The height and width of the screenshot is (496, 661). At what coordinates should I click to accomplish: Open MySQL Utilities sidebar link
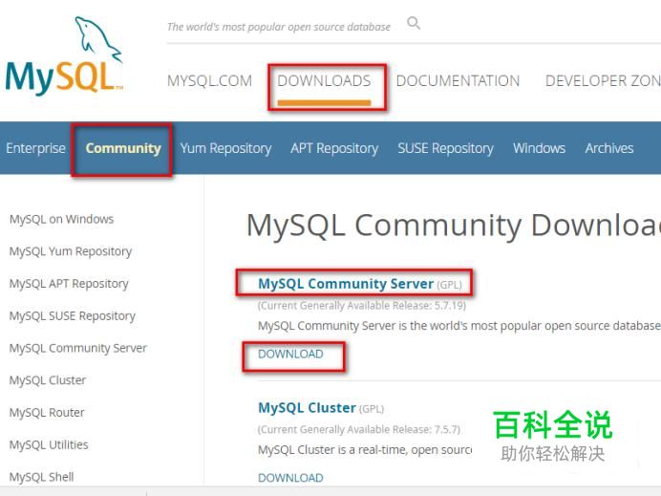49,445
